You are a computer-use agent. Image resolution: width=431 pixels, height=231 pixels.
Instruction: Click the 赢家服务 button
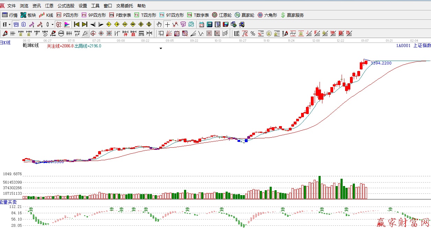tap(292, 15)
